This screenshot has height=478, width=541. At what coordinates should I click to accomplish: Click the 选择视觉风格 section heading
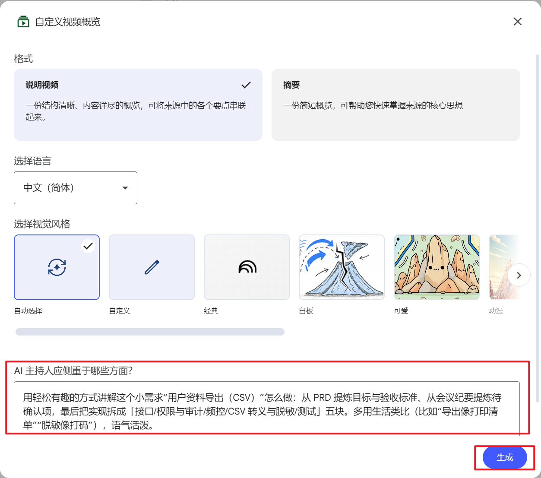click(42, 224)
